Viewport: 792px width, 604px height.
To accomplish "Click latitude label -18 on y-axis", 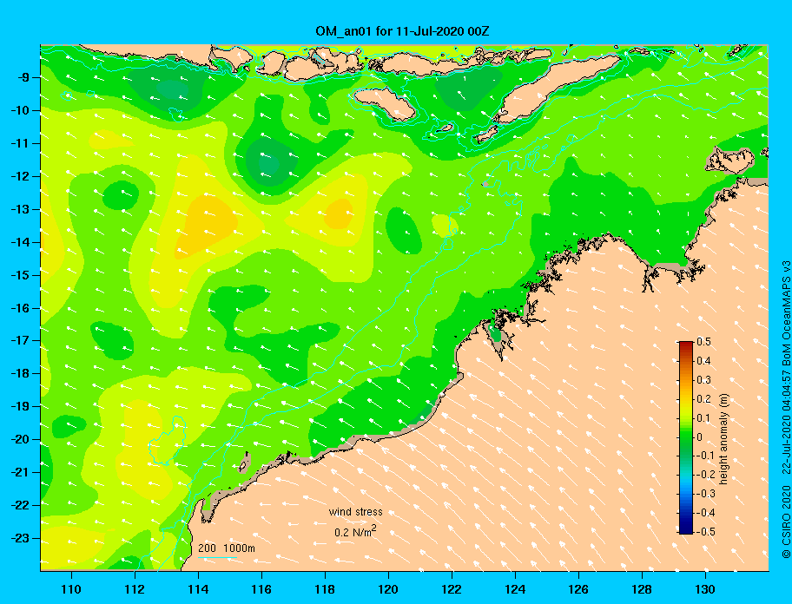I will [21, 374].
